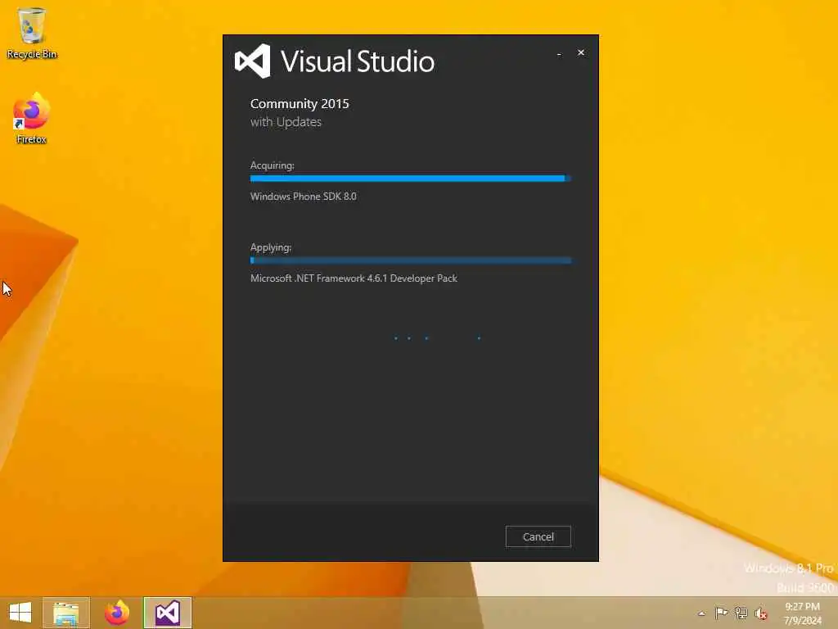
Task: Show hidden system tray icons
Action: point(701,613)
